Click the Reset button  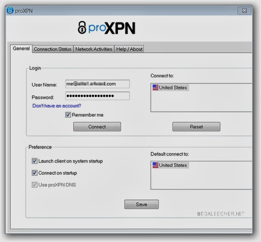[196, 127]
